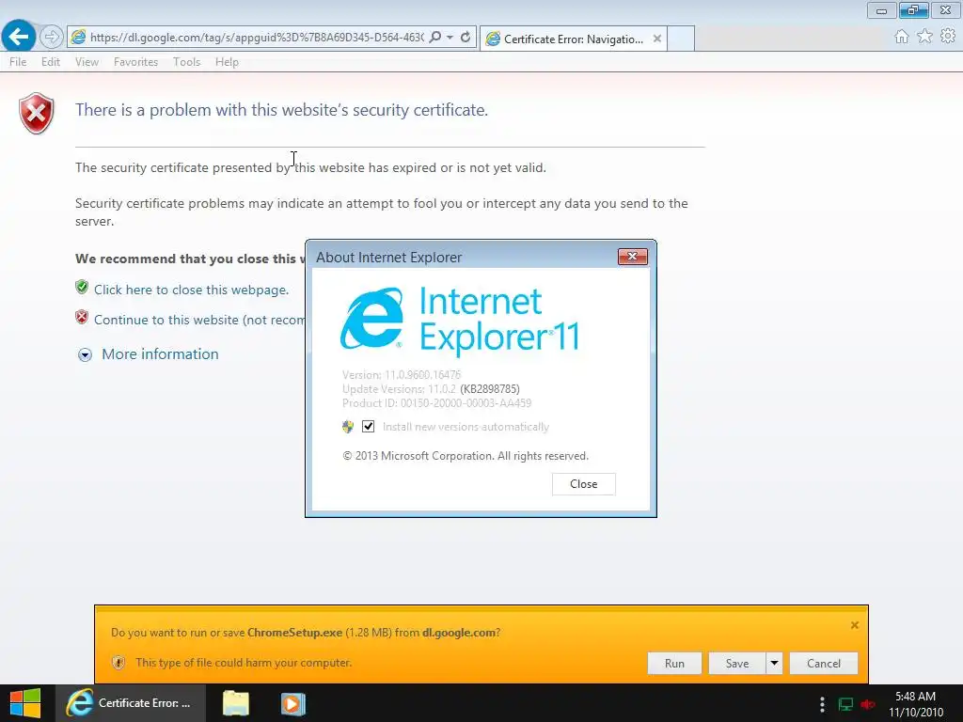Viewport: 963px width, 722px height.
Task: Restore down the Internet Explorer window
Action: click(x=913, y=10)
